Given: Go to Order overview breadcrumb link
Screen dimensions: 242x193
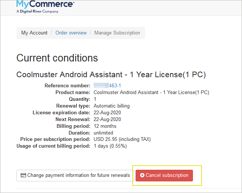Looking at the screenshot, I should pos(71,33).
